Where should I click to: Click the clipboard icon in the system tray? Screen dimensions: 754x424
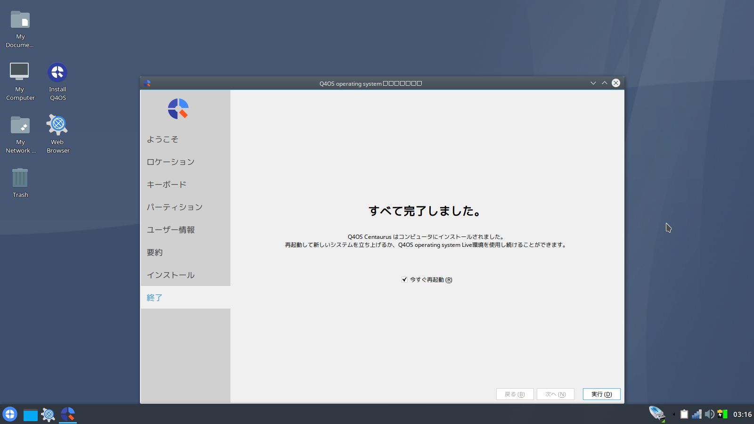click(684, 415)
